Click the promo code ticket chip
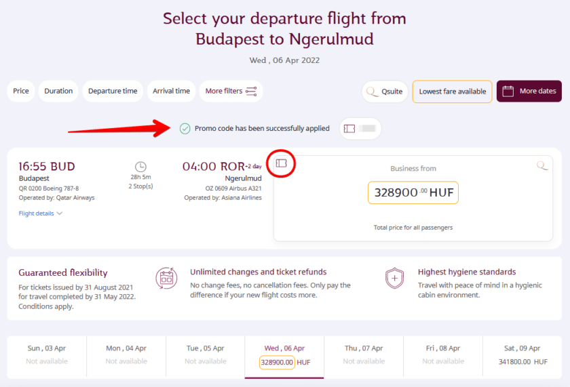 360,128
